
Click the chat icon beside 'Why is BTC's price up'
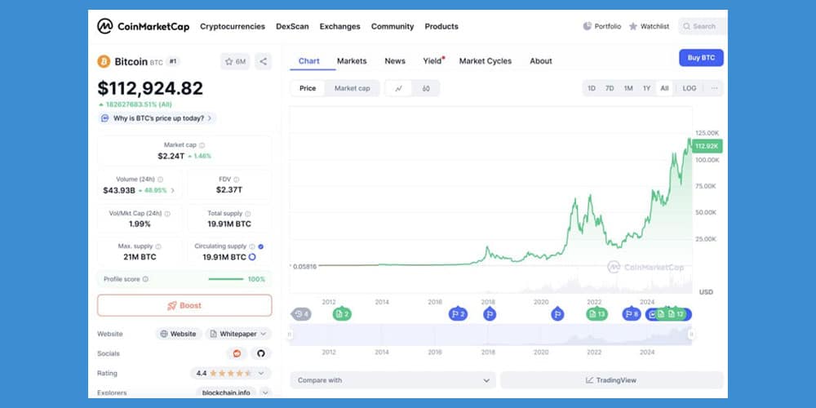[x=104, y=118]
